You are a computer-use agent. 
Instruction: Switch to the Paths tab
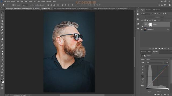point(149,52)
